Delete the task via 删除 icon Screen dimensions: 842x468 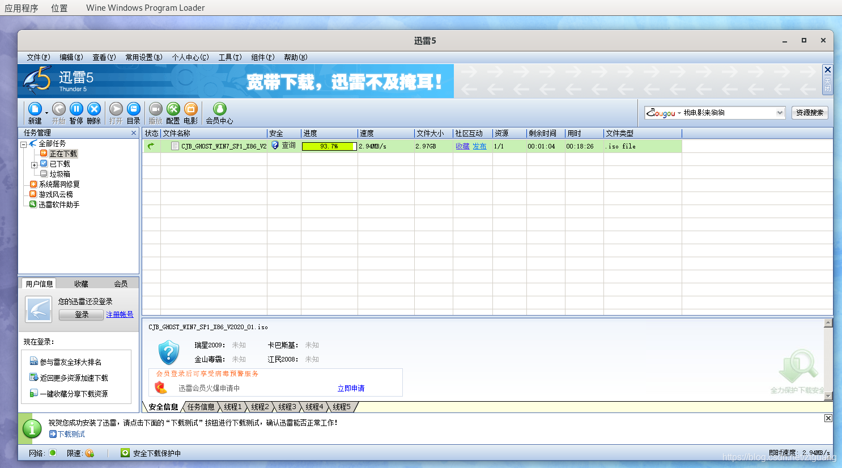pos(94,109)
